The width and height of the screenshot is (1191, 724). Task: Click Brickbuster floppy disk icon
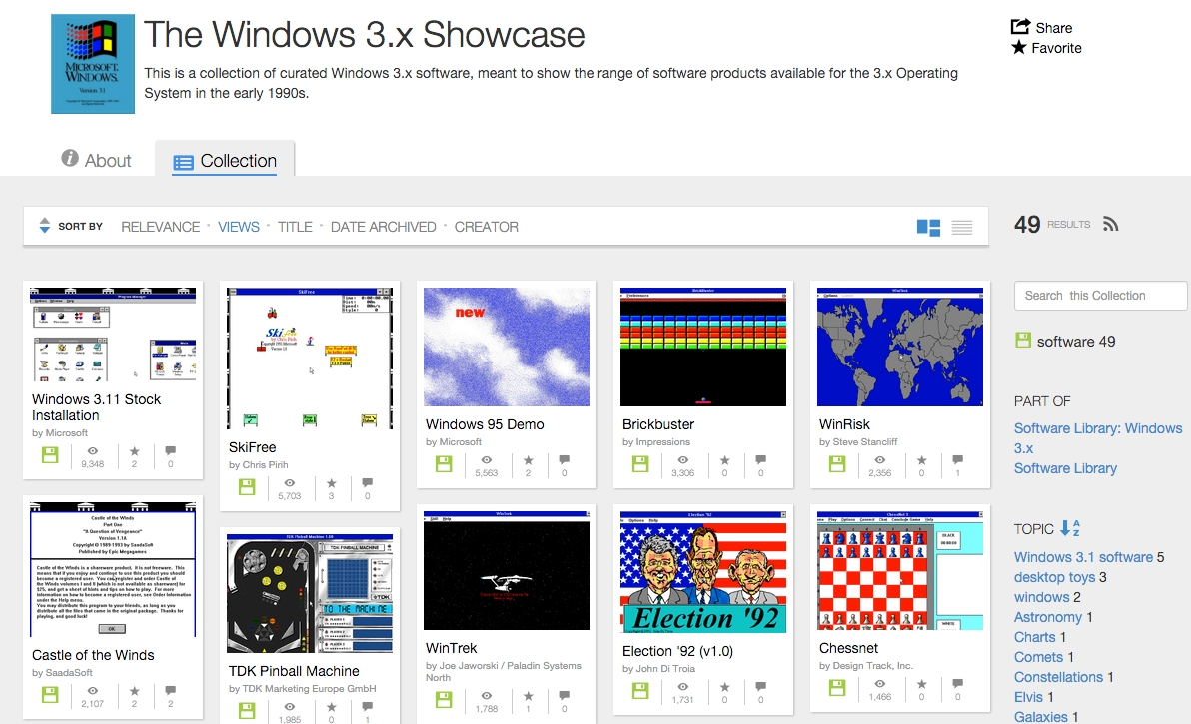pyautogui.click(x=640, y=464)
